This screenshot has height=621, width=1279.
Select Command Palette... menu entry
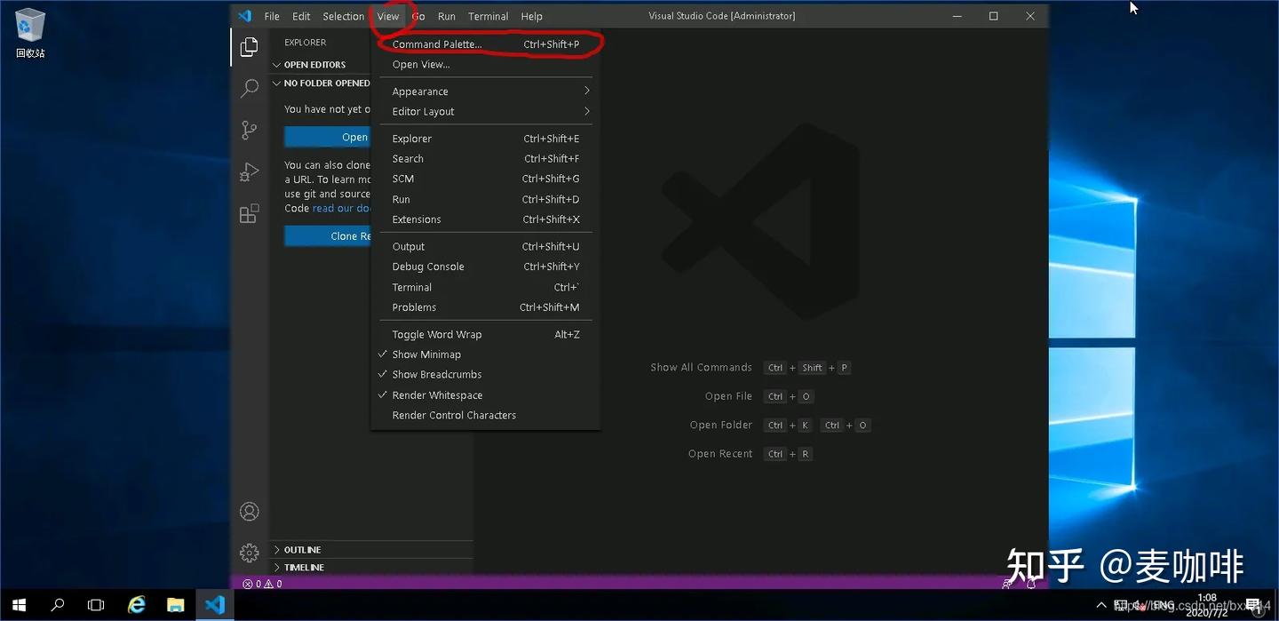[485, 44]
